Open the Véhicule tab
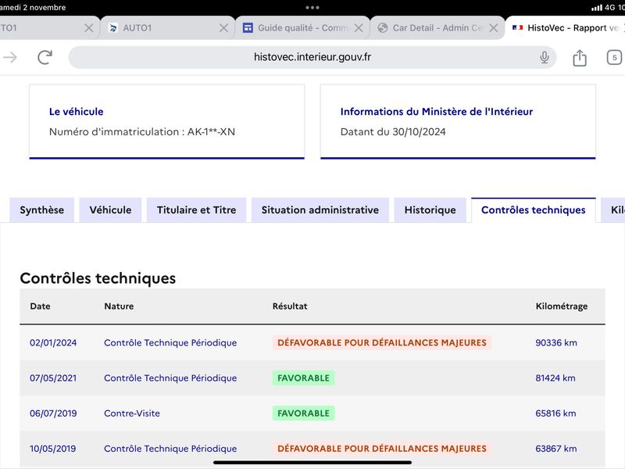Viewport: 625px width, 469px height. tap(110, 210)
